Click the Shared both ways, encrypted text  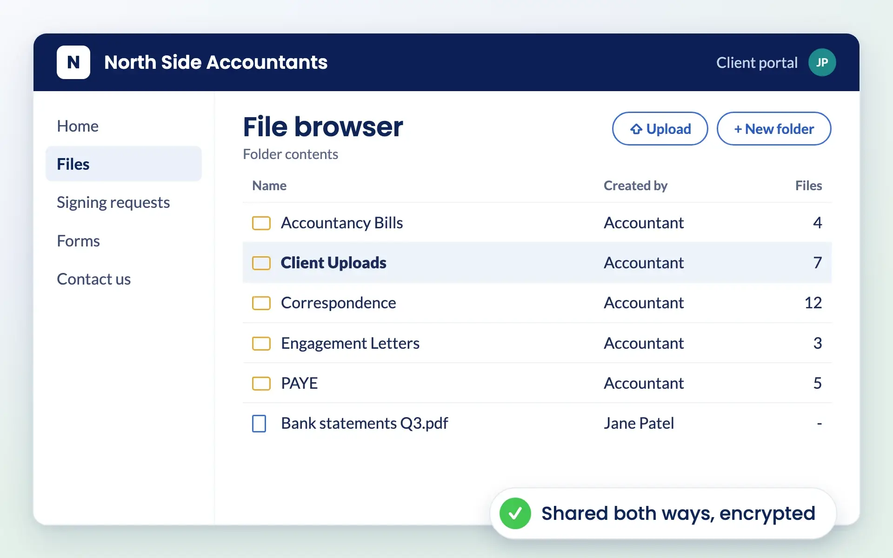click(678, 513)
